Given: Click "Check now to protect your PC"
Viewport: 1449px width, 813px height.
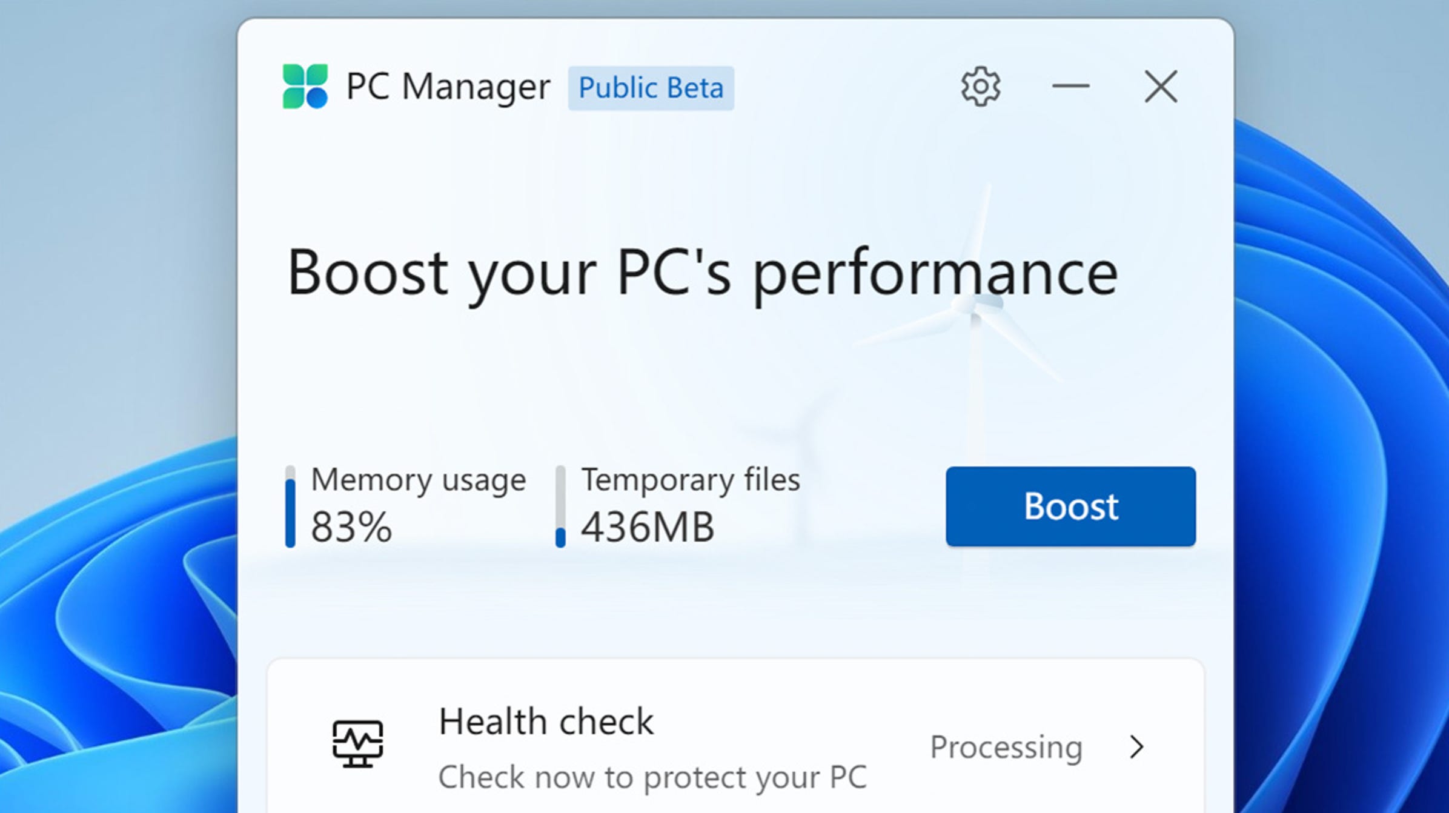Looking at the screenshot, I should point(652,777).
